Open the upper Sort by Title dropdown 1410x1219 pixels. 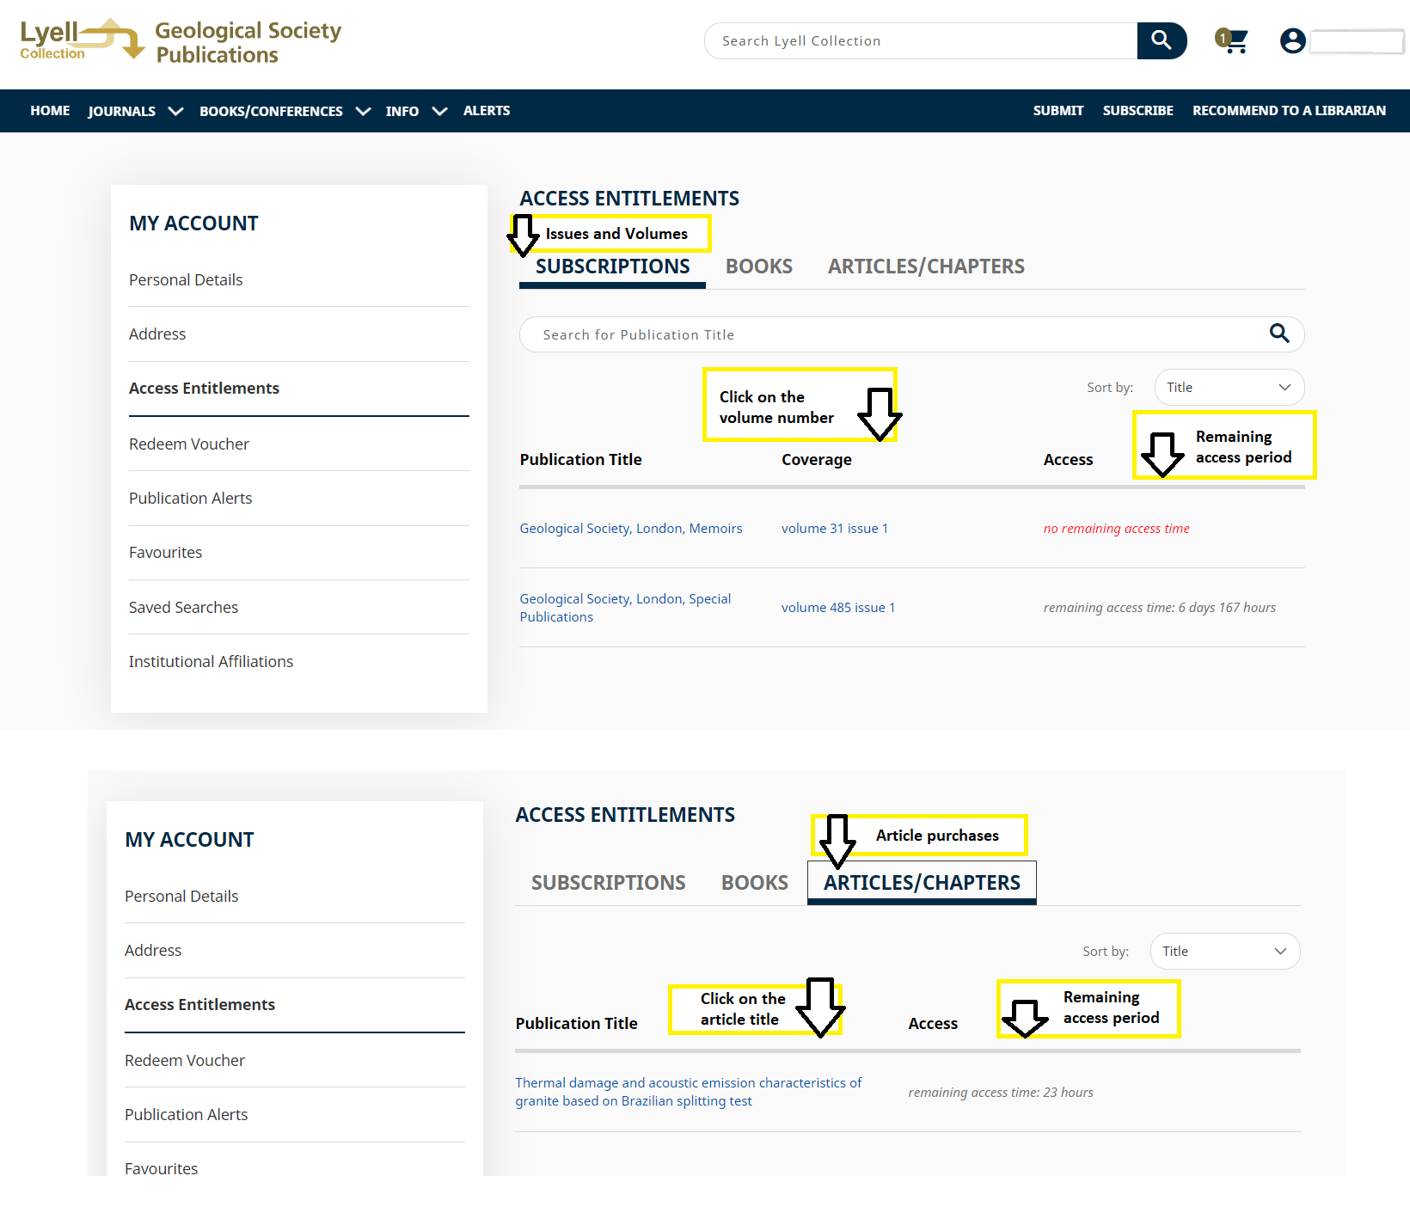coord(1229,388)
